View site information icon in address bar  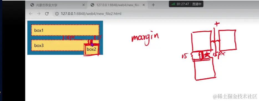pyautogui.click(x=57, y=14)
